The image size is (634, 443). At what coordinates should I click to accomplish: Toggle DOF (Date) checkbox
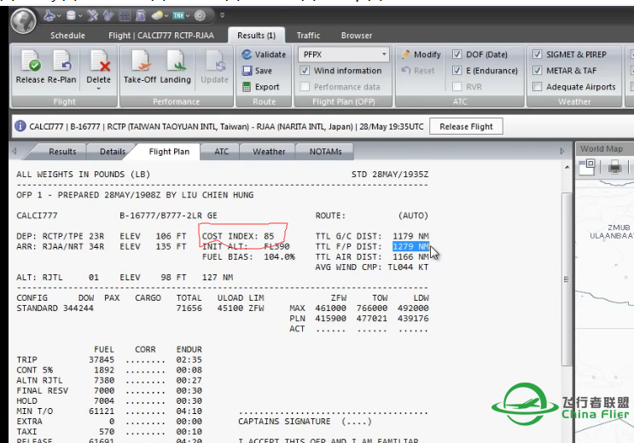tap(457, 55)
